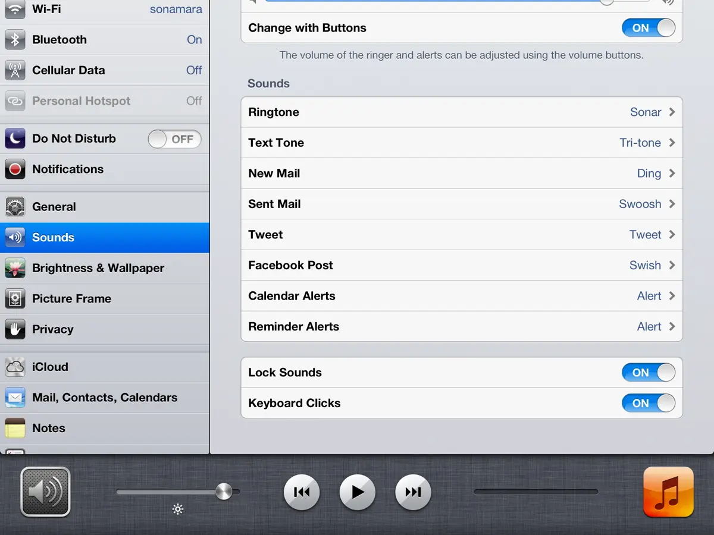Select General in the settings sidebar
714x535 pixels.
(x=105, y=207)
